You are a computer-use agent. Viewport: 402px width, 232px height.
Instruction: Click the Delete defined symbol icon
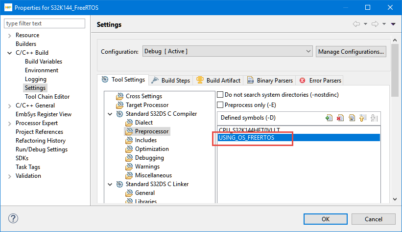pyautogui.click(x=340, y=118)
